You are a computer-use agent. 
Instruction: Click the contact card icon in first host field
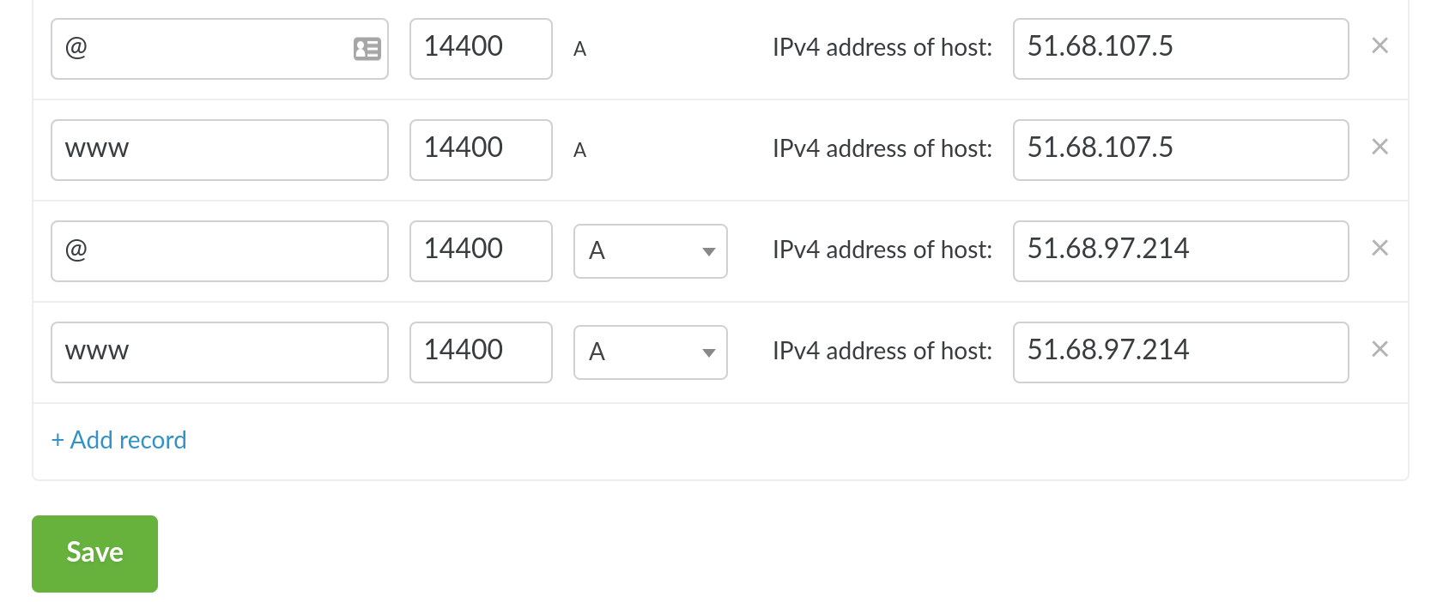[x=367, y=49]
